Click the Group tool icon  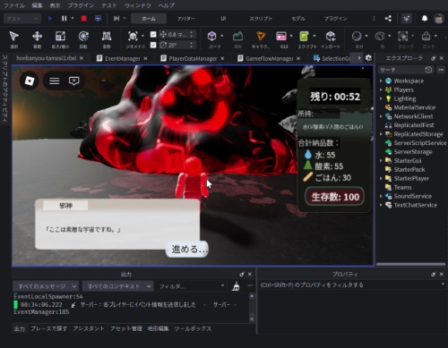point(403,37)
